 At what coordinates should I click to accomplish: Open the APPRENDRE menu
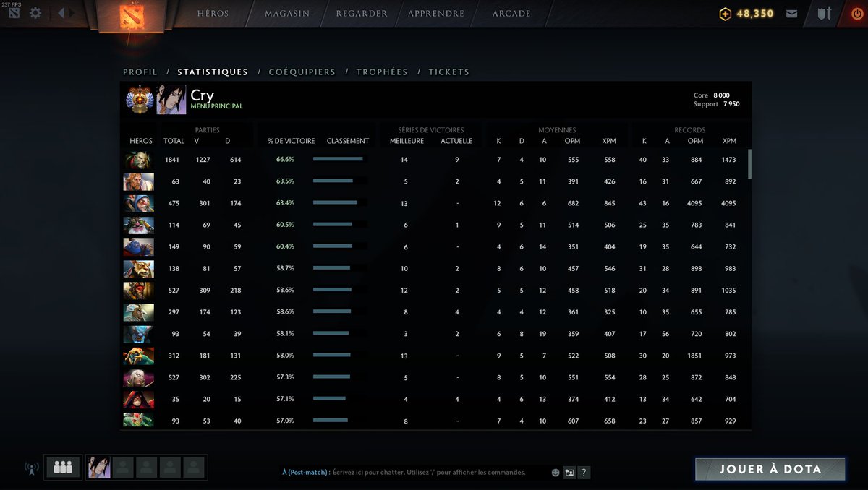pos(436,14)
